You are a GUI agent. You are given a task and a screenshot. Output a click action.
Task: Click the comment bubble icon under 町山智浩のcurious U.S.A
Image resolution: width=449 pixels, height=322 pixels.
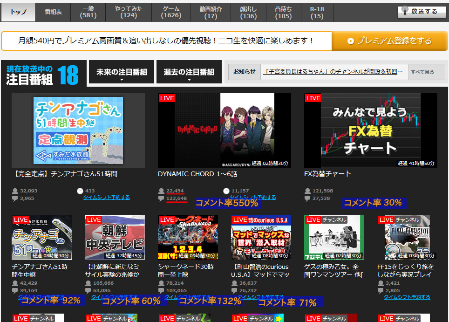pos(233,291)
